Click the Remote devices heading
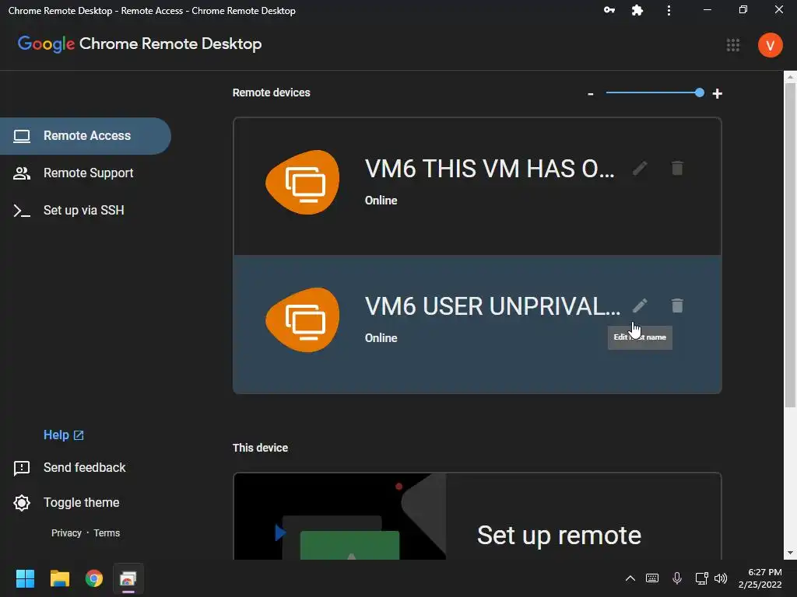The height and width of the screenshot is (597, 797). tap(272, 93)
